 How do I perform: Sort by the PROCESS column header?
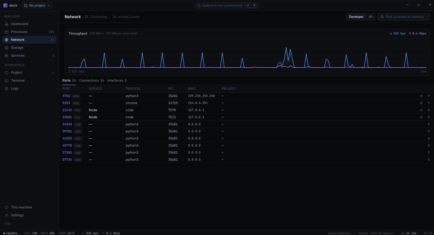point(133,89)
